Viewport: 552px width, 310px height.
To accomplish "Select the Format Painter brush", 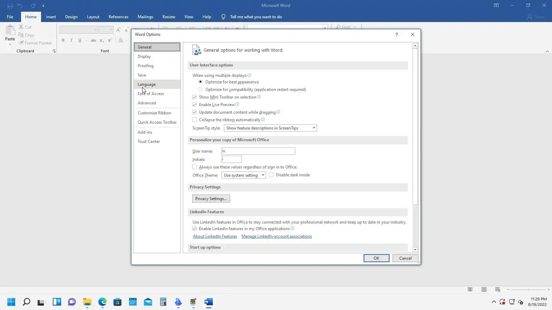I will pyautogui.click(x=21, y=43).
